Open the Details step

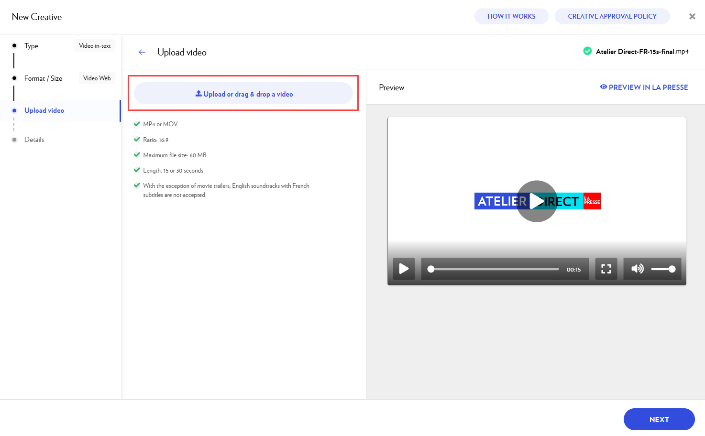34,140
